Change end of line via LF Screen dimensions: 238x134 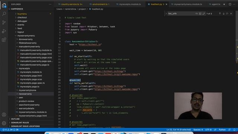(x=215, y=130)
